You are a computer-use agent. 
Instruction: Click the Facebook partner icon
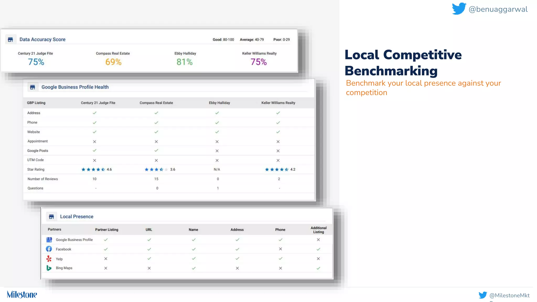click(49, 249)
